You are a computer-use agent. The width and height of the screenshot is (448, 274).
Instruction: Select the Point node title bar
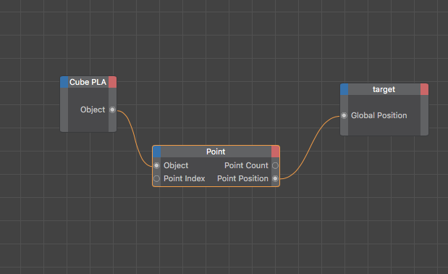[x=216, y=151]
